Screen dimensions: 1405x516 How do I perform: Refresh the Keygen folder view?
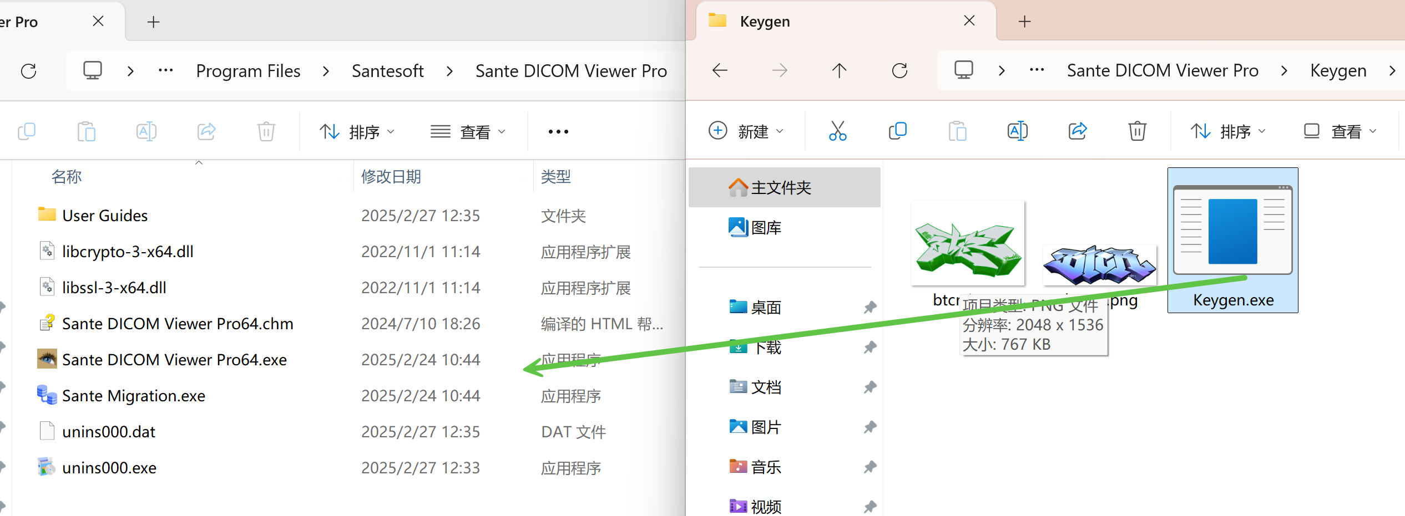tap(899, 71)
